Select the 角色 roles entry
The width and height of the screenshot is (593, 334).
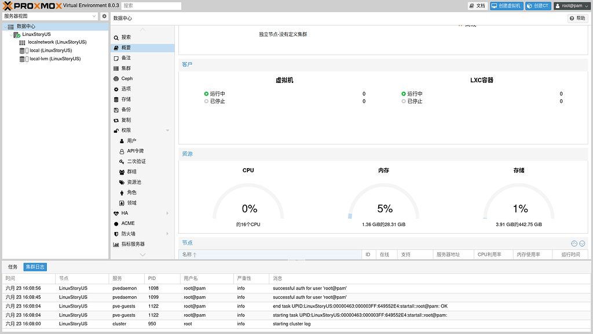131,193
